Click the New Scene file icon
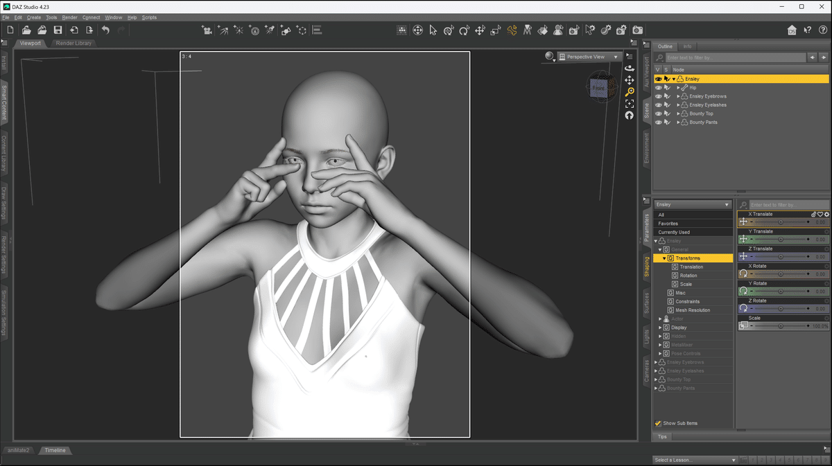The height and width of the screenshot is (466, 832). (10, 30)
